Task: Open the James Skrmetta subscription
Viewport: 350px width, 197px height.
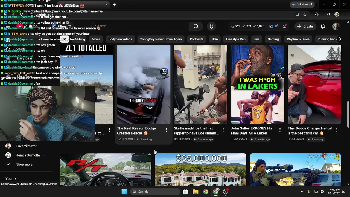Action: coord(26,155)
